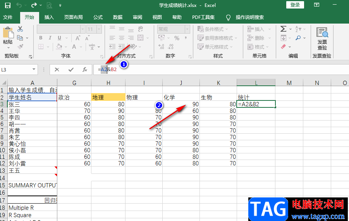Switch to the 页面布局 ribbon tab

73,17
